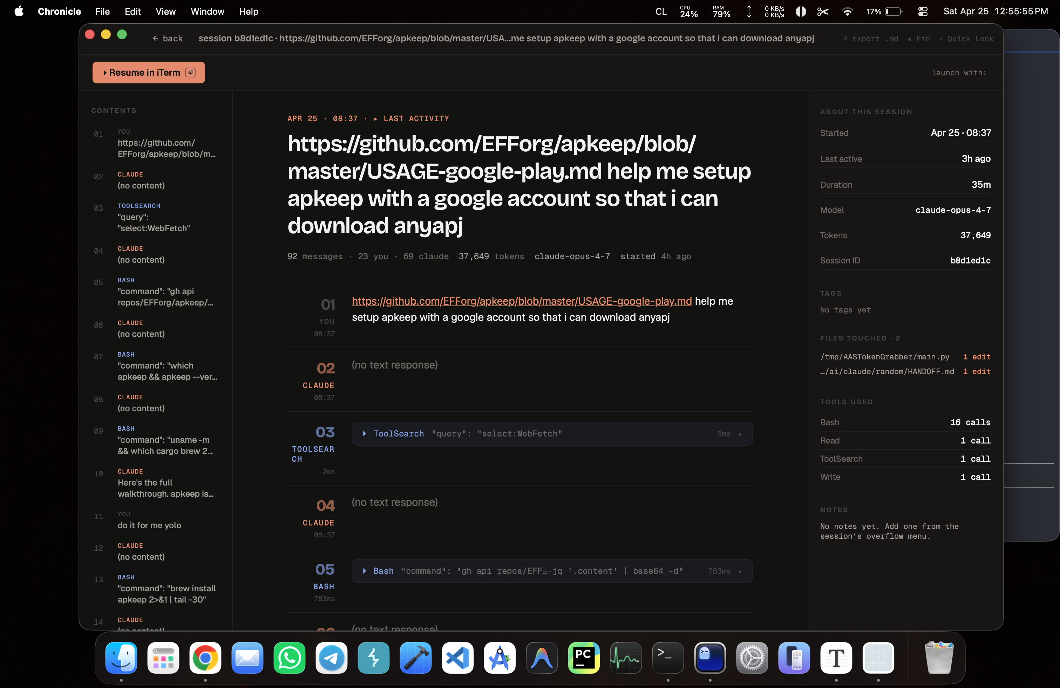Open Quick Look for the session

pyautogui.click(x=966, y=39)
